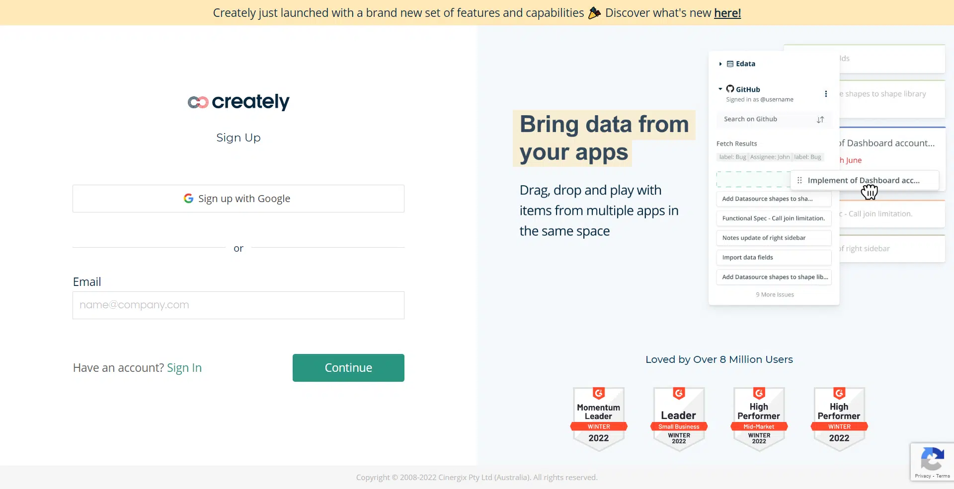Click the Search on Github field
Screen dimensions: 954x489
pyautogui.click(x=773, y=119)
